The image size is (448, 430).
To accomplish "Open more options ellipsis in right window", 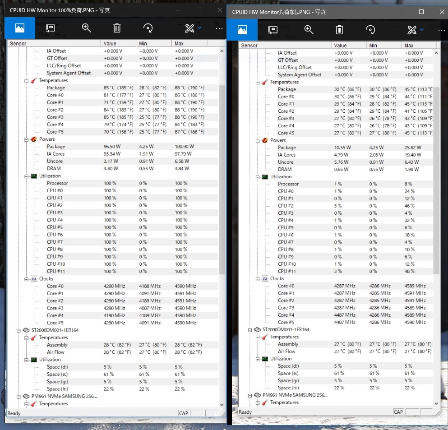I will click(x=441, y=30).
